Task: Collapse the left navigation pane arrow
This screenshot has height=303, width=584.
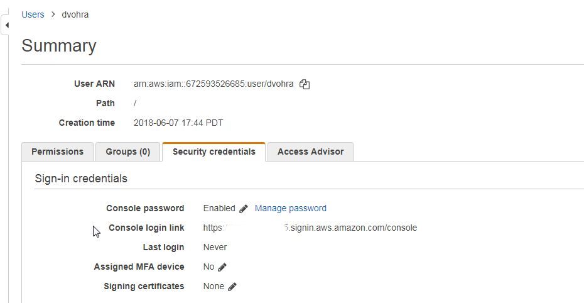Action: point(6,25)
